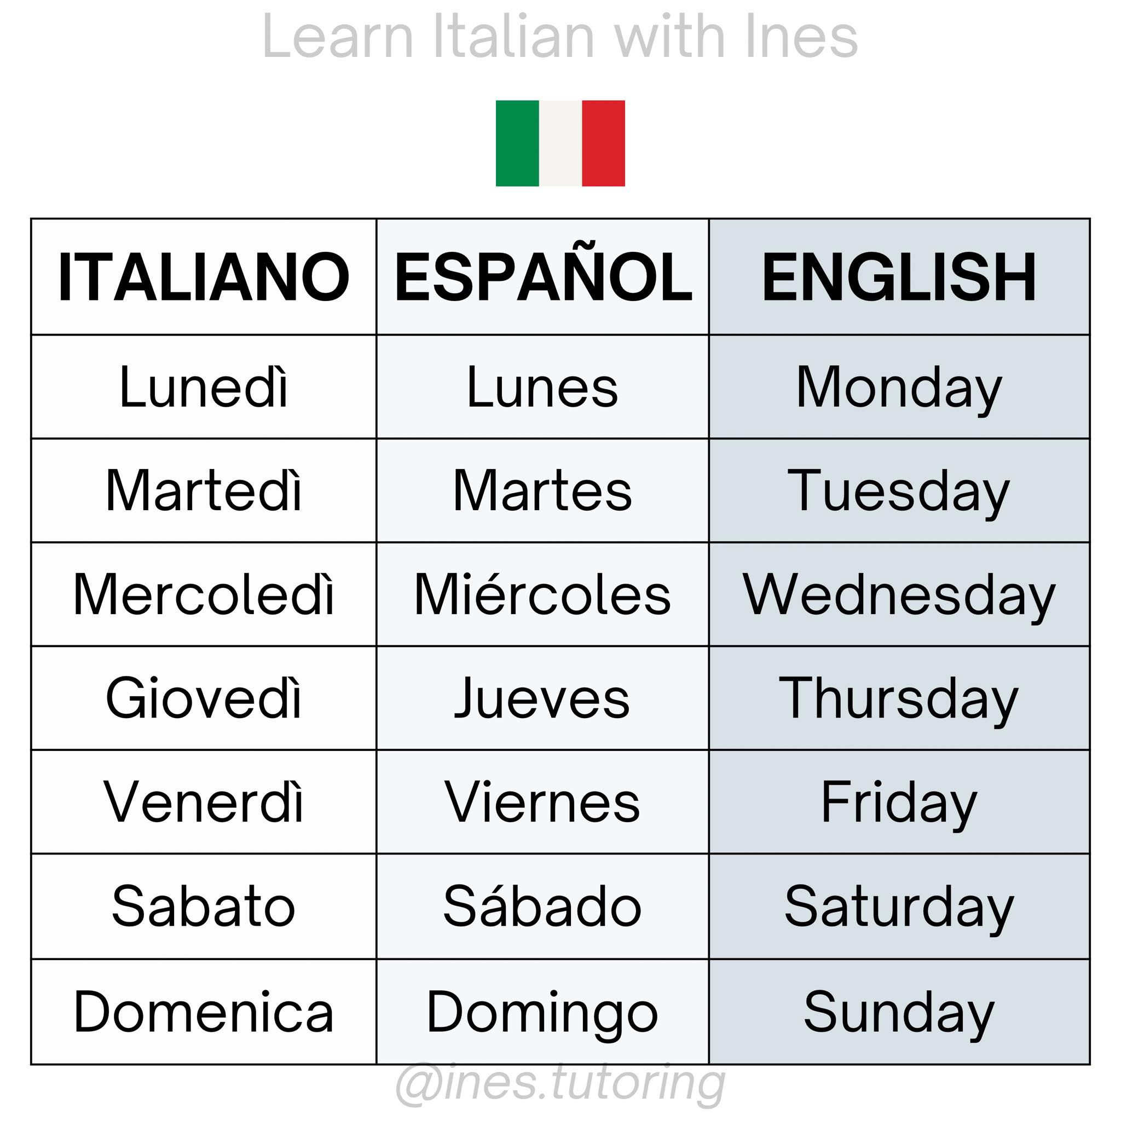Click the Wednesday cell
This screenshot has width=1121, height=1121.
point(899,594)
